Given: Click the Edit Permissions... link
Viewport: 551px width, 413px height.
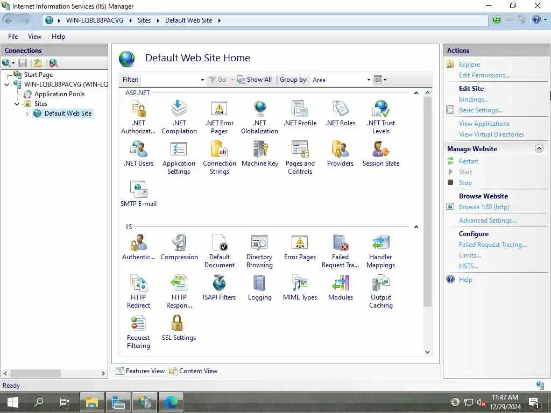Looking at the screenshot, I should (x=484, y=75).
